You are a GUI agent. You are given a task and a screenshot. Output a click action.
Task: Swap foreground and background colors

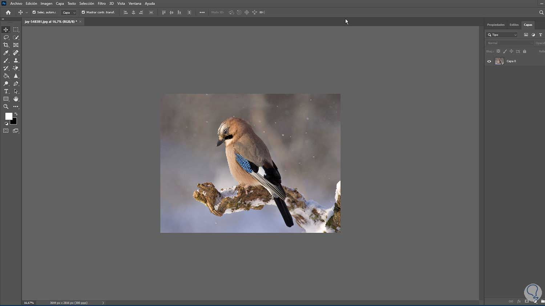[x=16, y=114]
